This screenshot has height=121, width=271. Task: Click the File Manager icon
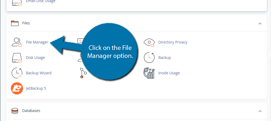pos(16,42)
